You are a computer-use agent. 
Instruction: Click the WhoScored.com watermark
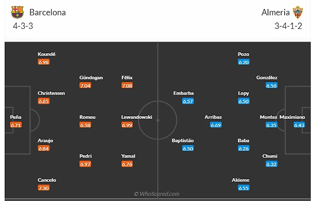tap(157, 194)
